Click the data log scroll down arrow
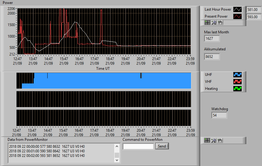The width and height of the screenshot is (262, 166). point(117,160)
